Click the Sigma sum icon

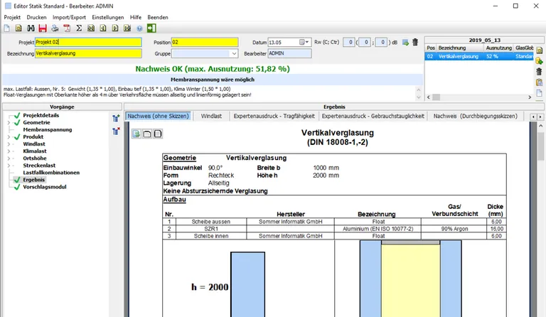79,28
